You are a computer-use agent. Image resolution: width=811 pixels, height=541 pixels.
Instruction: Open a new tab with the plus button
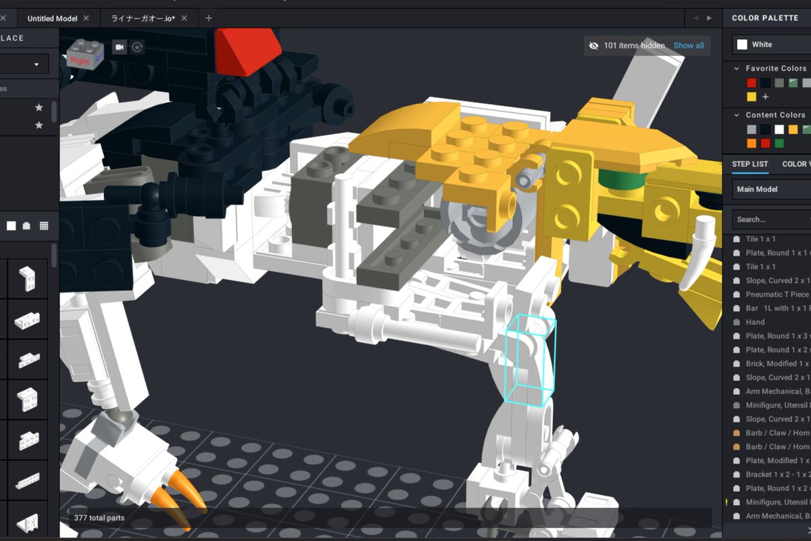[208, 18]
